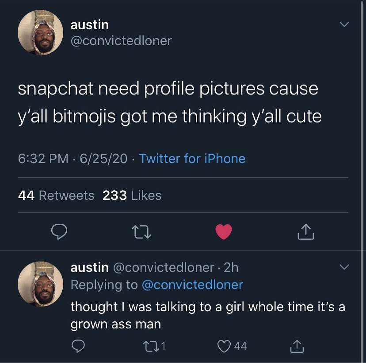
Task: Click the austin display name on reply
Action: tap(90, 267)
